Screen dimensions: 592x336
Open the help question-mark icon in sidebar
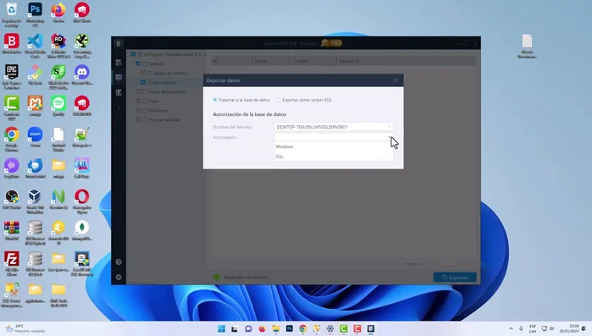point(119,262)
